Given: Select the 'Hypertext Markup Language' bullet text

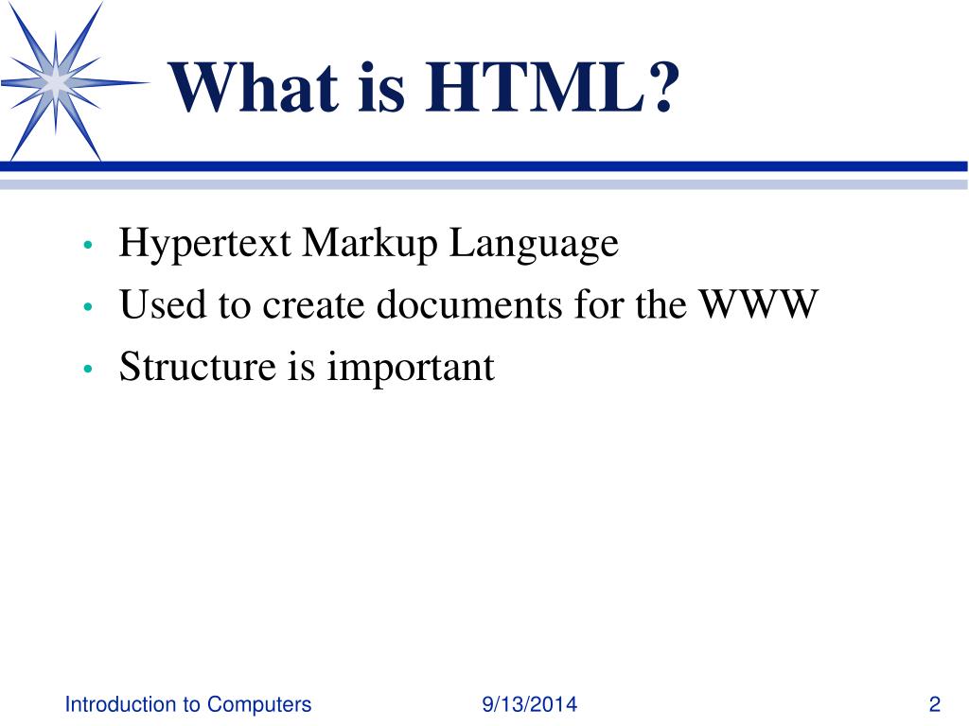Looking at the screenshot, I should pyautogui.click(x=368, y=244).
